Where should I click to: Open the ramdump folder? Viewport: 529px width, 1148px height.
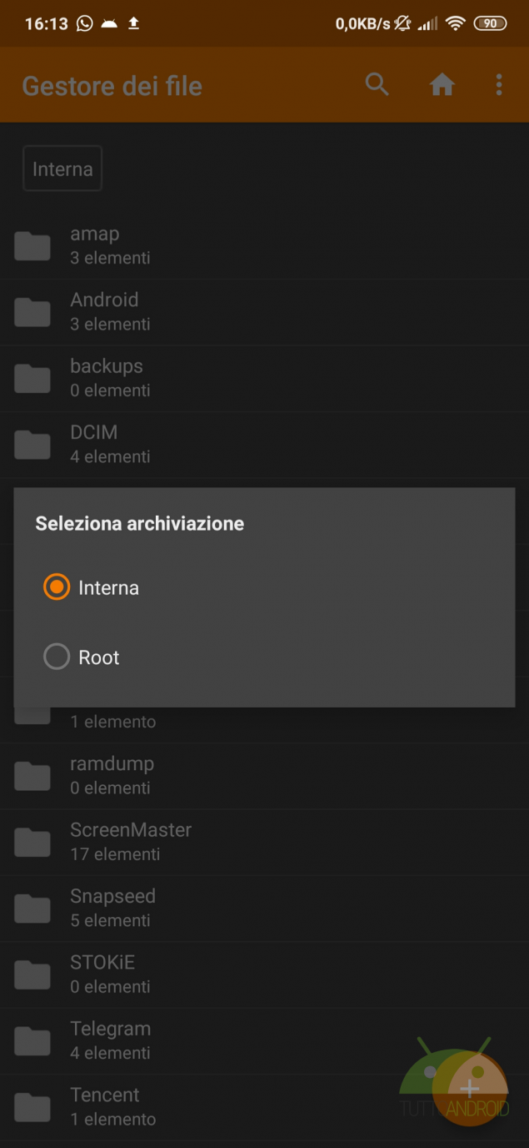point(112,775)
